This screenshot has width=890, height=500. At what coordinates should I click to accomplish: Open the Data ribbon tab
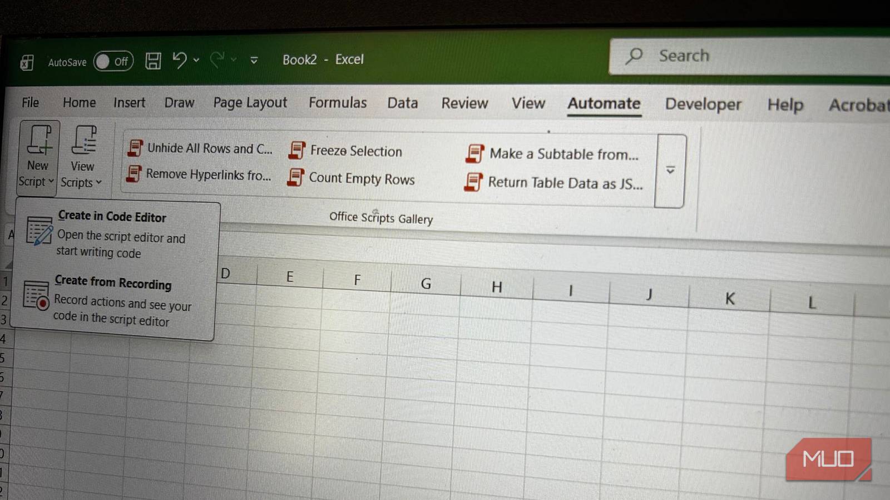coord(402,103)
